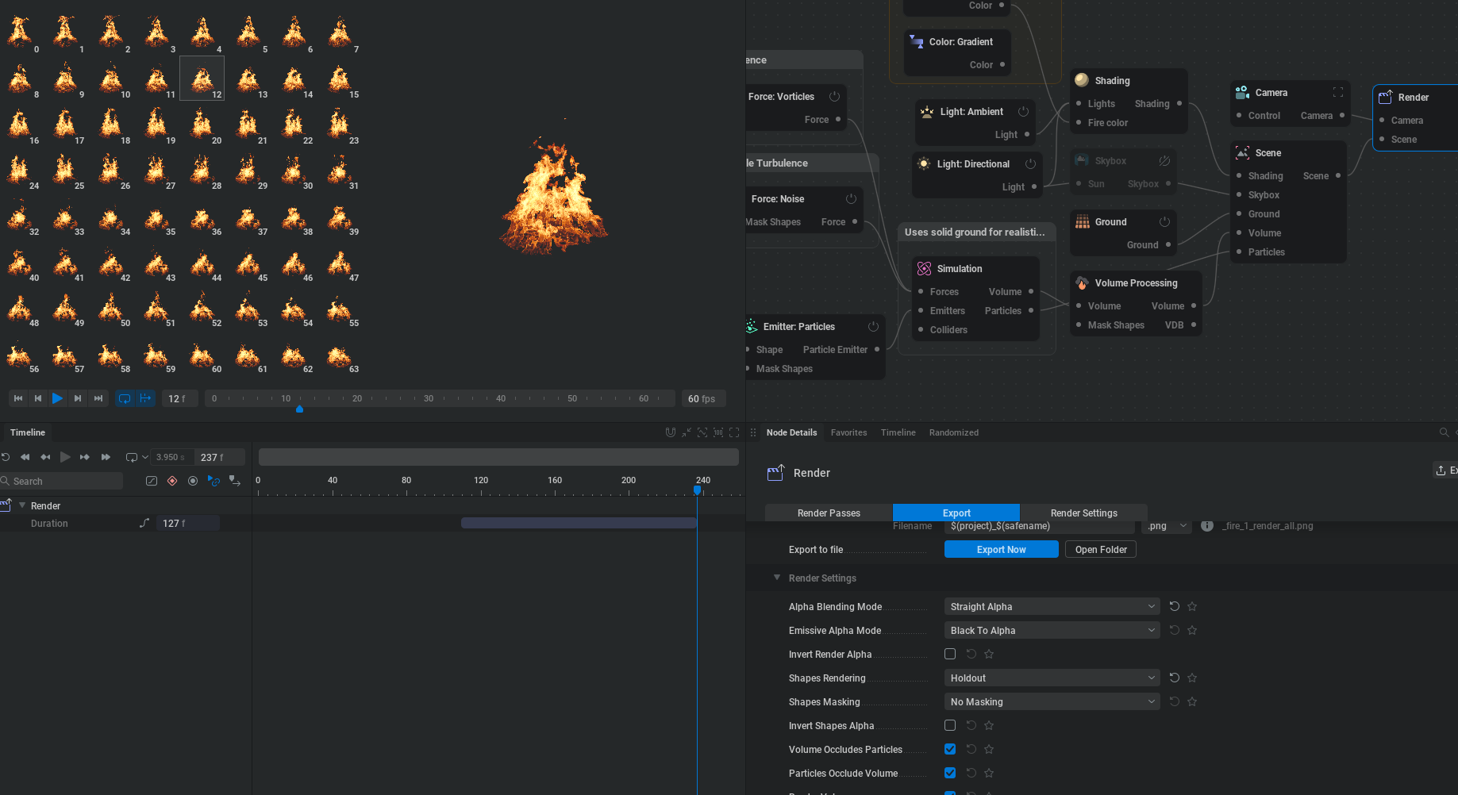This screenshot has height=795, width=1458.
Task: Click the blue playhead on preview frame ruler
Action: click(x=299, y=409)
